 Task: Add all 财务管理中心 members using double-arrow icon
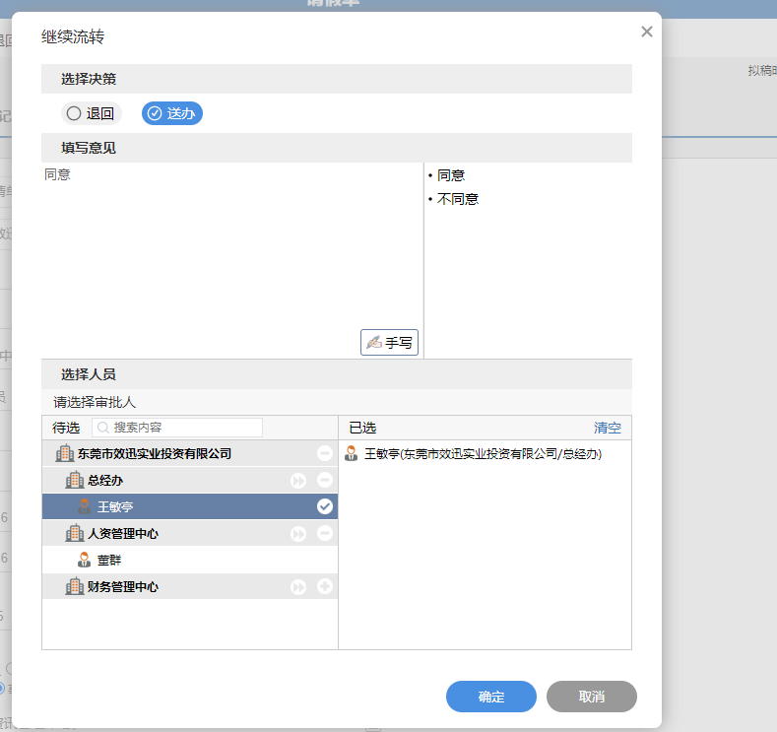tap(298, 586)
